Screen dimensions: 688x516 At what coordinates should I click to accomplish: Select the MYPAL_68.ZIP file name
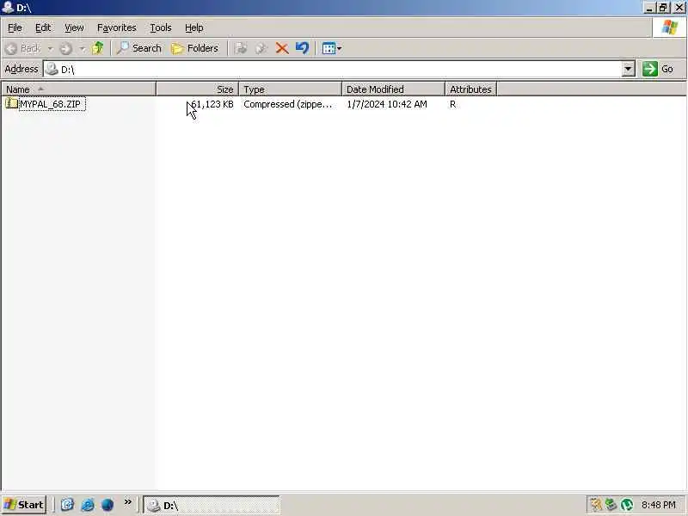(x=52, y=104)
